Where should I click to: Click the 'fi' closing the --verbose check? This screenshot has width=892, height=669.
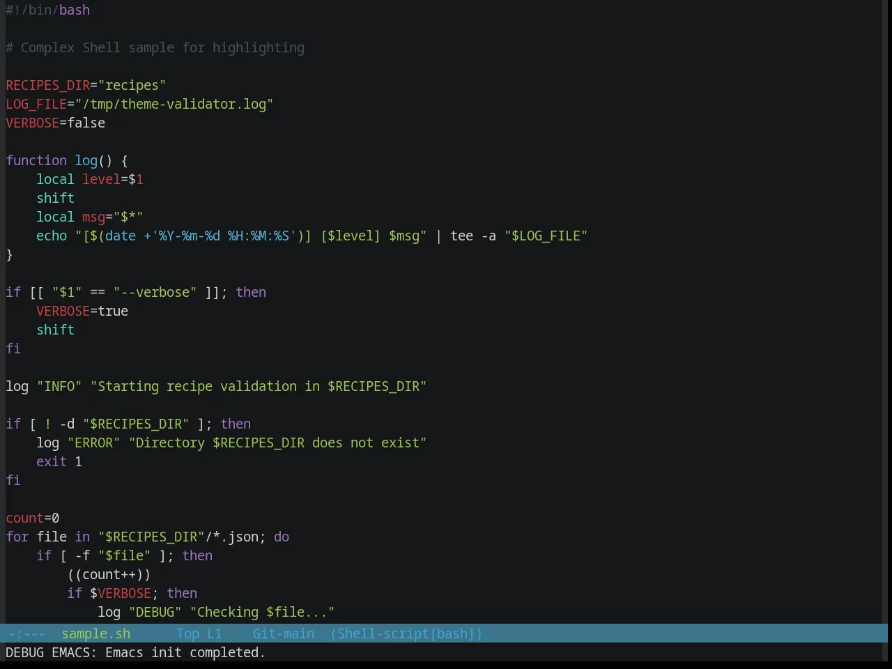pos(13,348)
